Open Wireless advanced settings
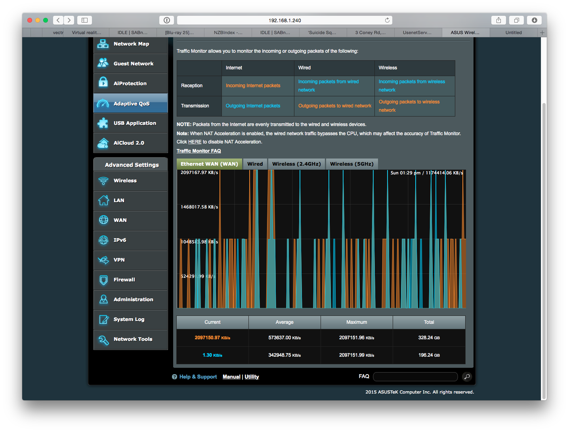 click(125, 181)
